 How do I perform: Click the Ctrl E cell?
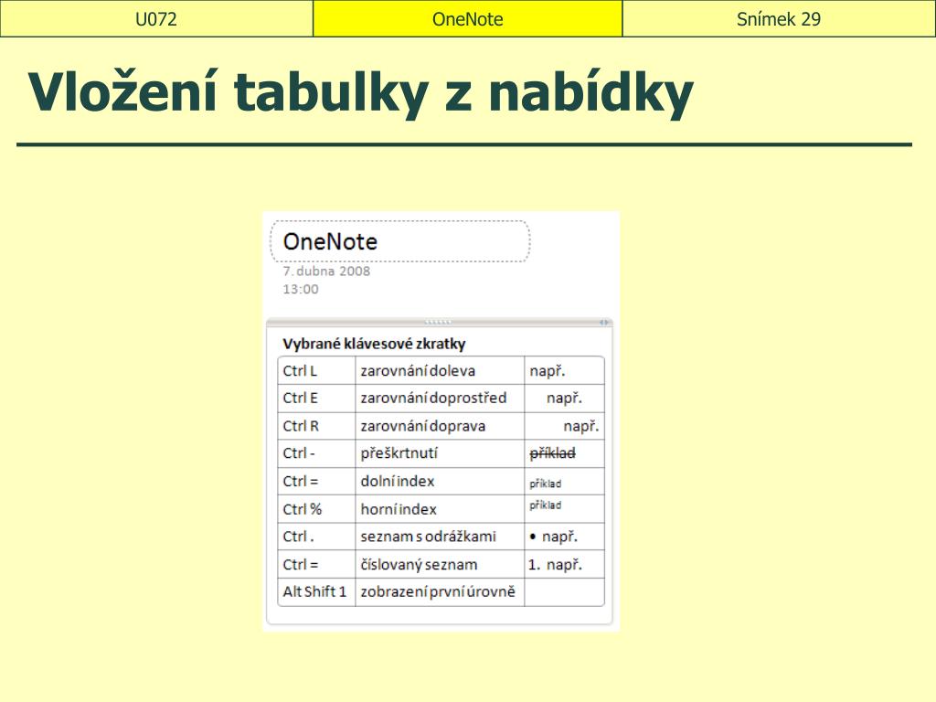(x=316, y=399)
